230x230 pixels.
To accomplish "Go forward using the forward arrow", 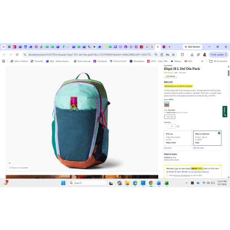I will point(11,55).
